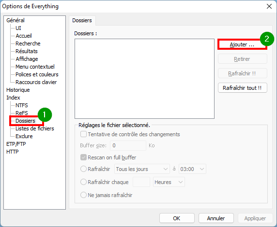
Task: Select the Index tree node
Action: (13, 98)
